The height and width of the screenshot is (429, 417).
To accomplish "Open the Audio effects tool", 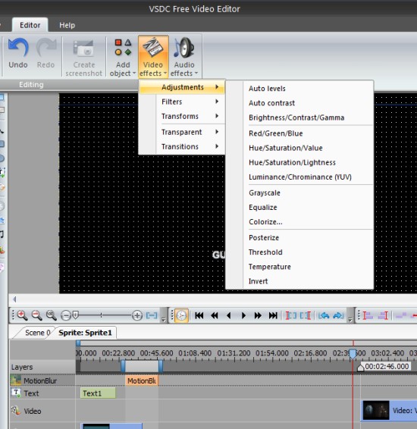I will click(184, 57).
